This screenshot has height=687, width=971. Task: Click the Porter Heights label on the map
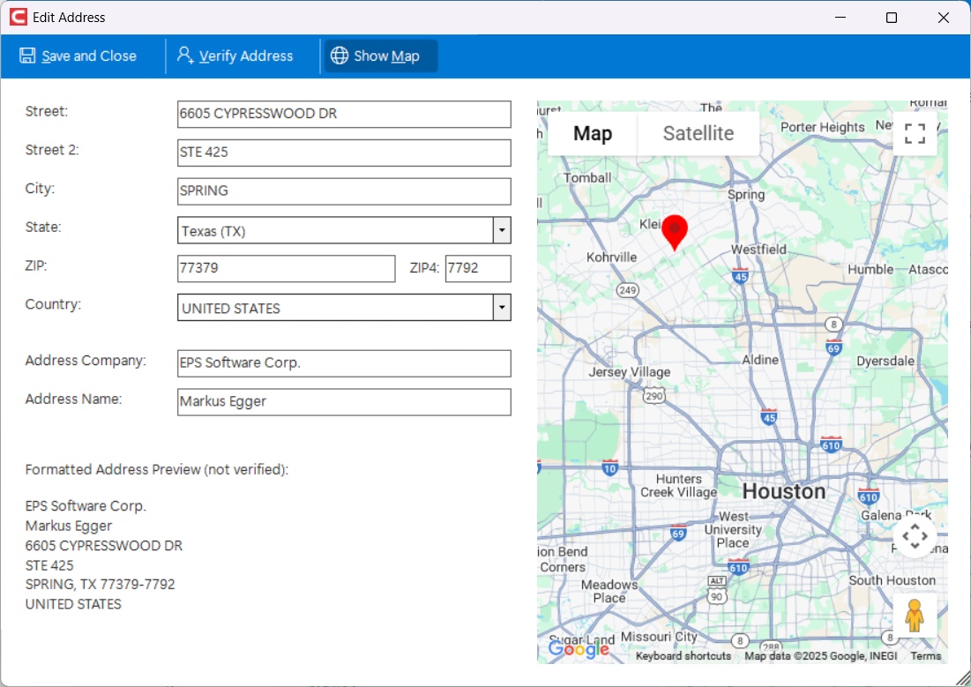822,127
